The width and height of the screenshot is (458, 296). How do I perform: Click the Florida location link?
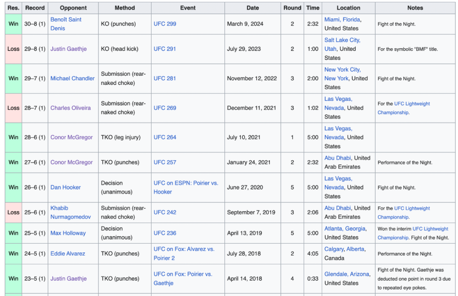click(351, 19)
